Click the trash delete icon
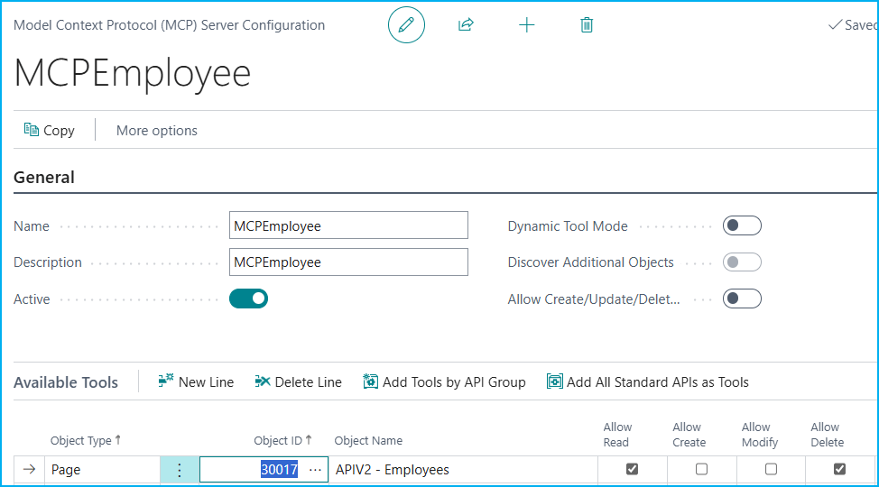The image size is (879, 487). (x=587, y=25)
